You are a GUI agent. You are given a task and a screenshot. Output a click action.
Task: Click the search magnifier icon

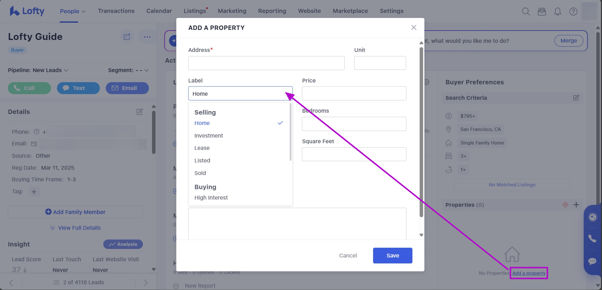coord(526,12)
